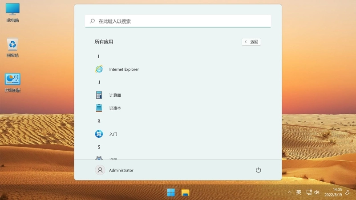Expand the hidden system tray icons chevron
Image resolution: width=356 pixels, height=200 pixels.
(290, 192)
